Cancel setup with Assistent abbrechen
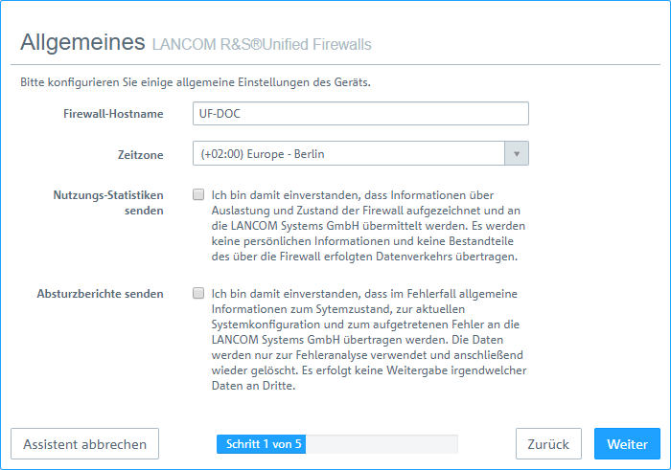Screen dimensions: 671x470 pos(84,444)
